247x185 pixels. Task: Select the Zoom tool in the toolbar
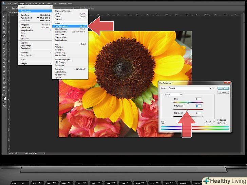pyautogui.click(x=4, y=90)
